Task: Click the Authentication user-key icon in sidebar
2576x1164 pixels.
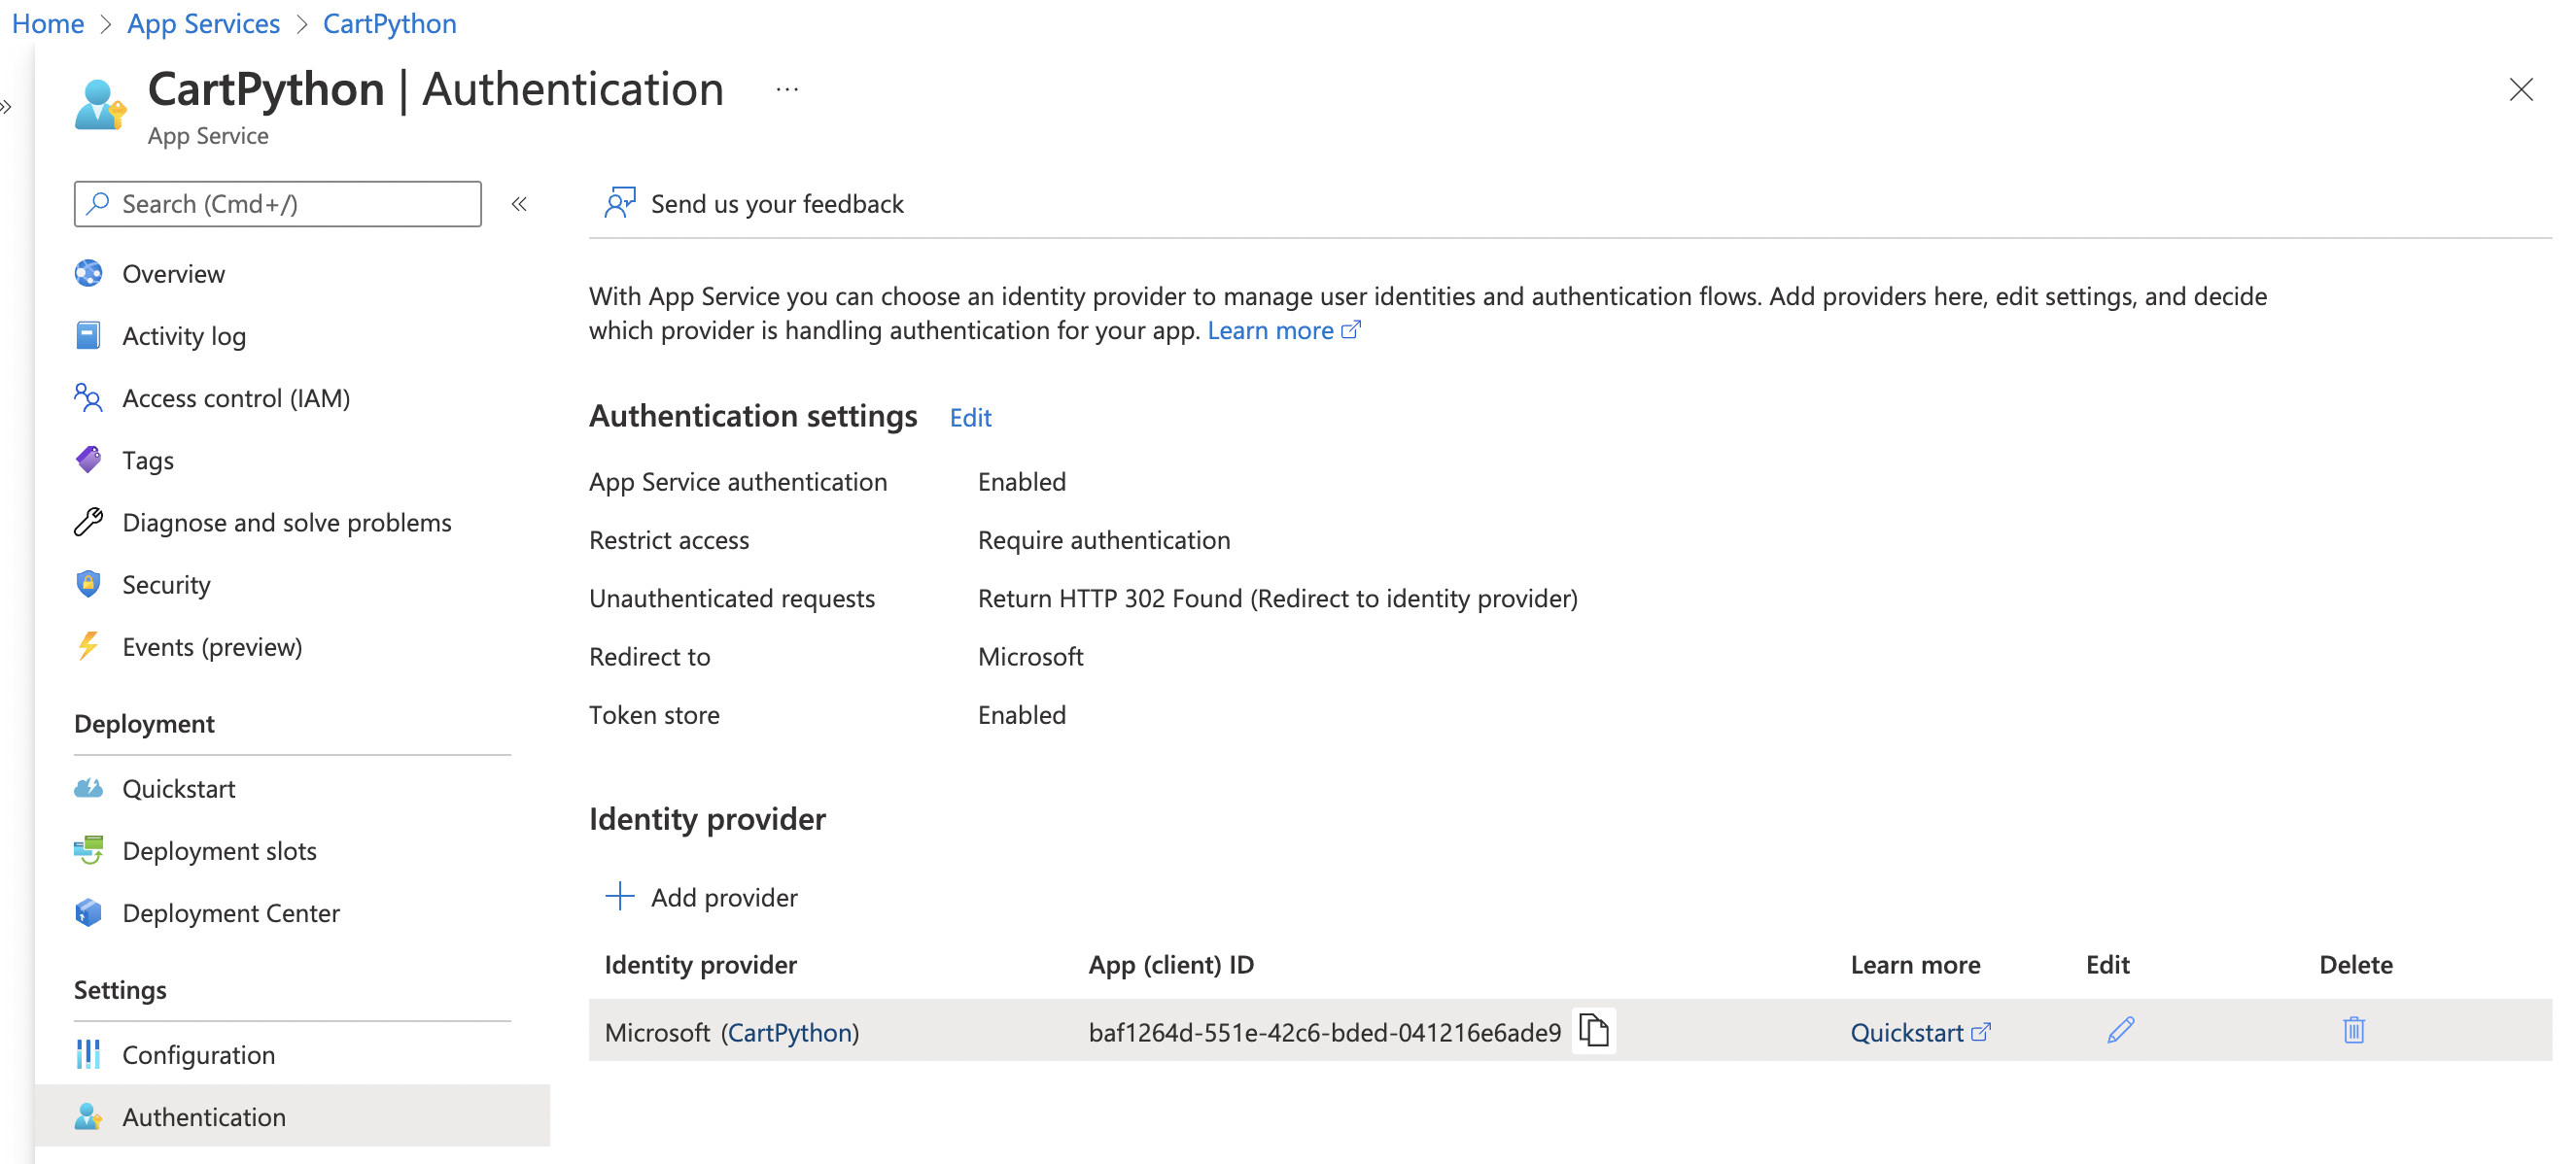Action: click(x=88, y=1116)
